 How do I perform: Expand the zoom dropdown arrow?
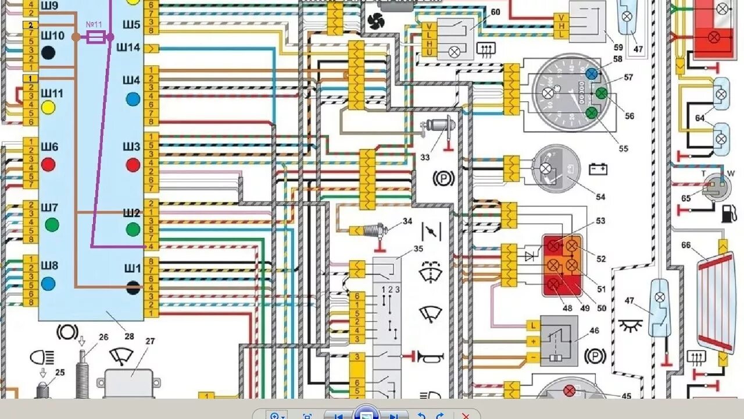(x=283, y=417)
